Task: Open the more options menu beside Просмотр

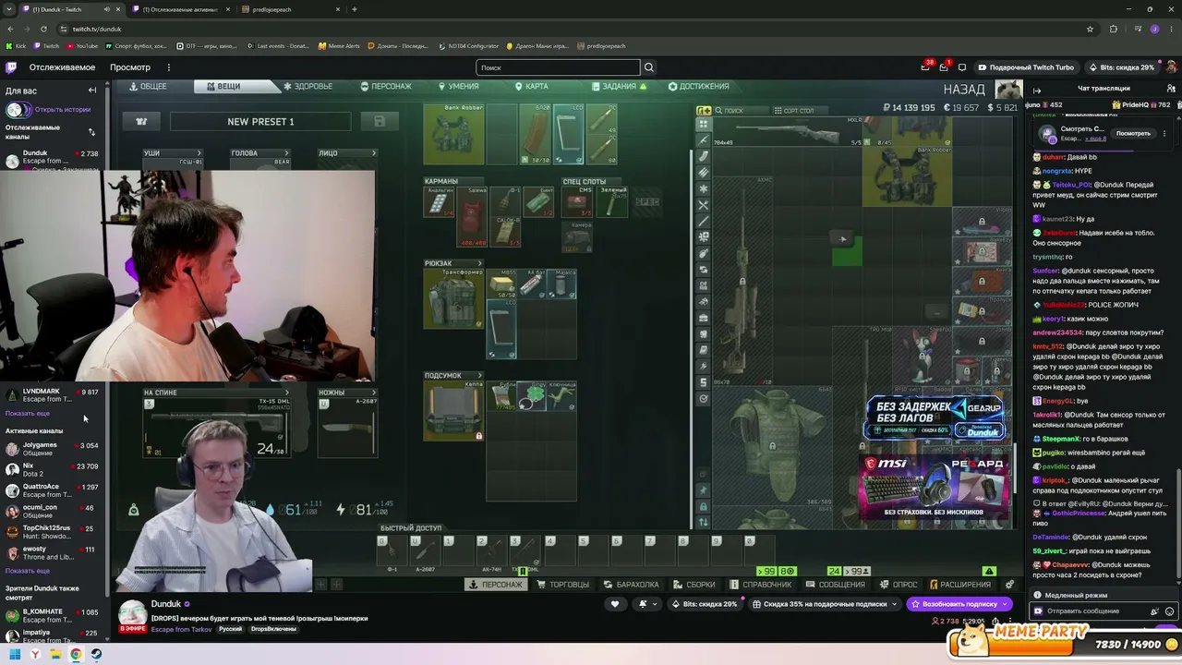Action: coord(168,67)
